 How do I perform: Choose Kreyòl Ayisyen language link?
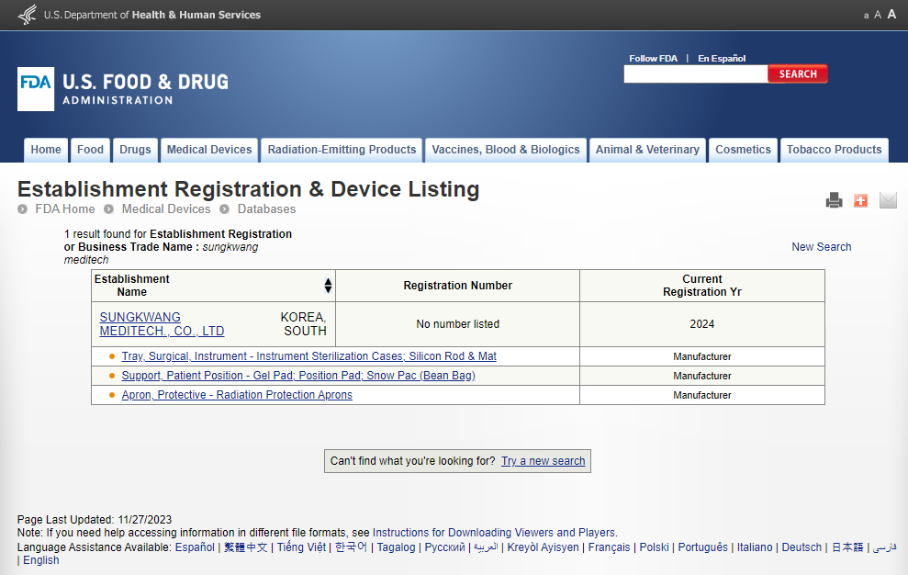(x=544, y=547)
